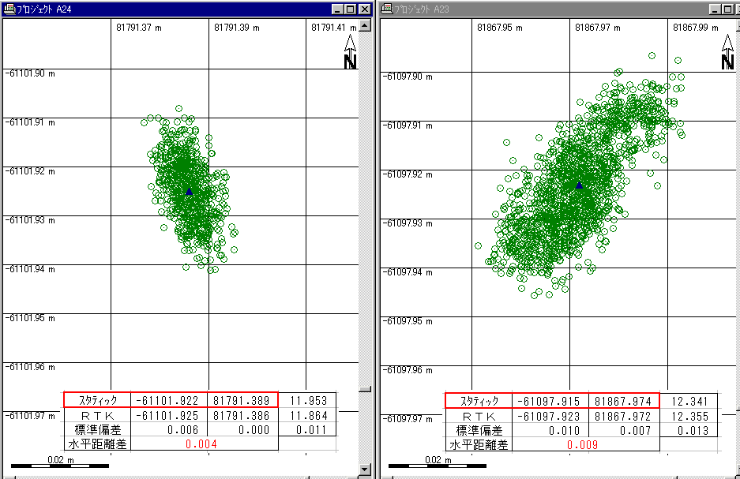Click the A24 vertical scrollbar down arrow

tap(365, 469)
